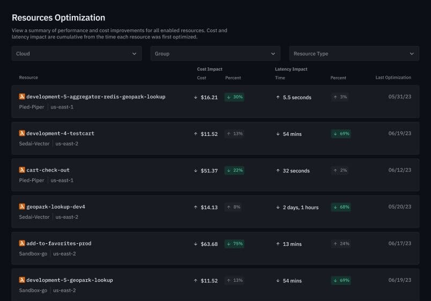
Task: Click Lambda icon beside development-5-aggregator-redis-geopark-lookup
Action: coord(22,97)
